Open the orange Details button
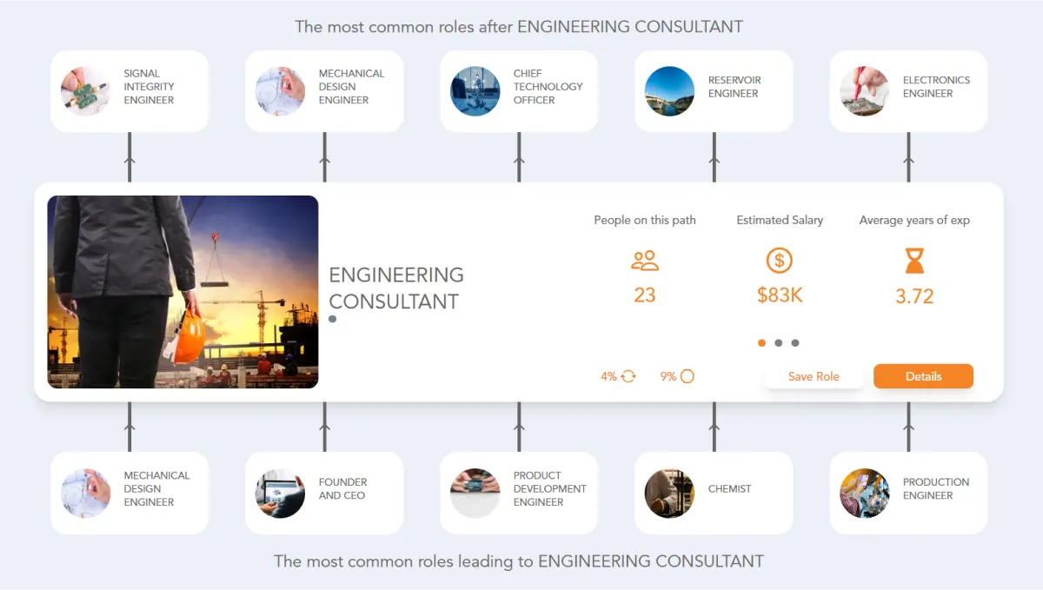The width and height of the screenshot is (1043, 590). (923, 376)
